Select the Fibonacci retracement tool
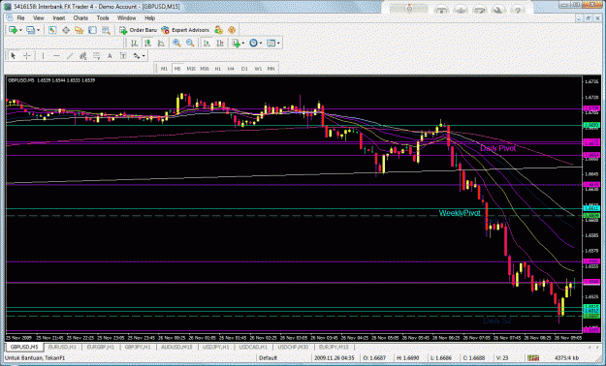Screen dimensions: 606x366 (x=96, y=56)
